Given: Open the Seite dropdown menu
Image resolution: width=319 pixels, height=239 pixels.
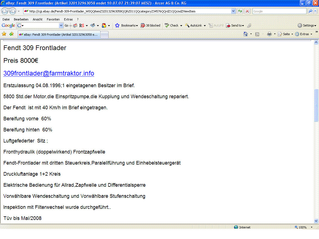Looking at the screenshot, I should [285, 34].
